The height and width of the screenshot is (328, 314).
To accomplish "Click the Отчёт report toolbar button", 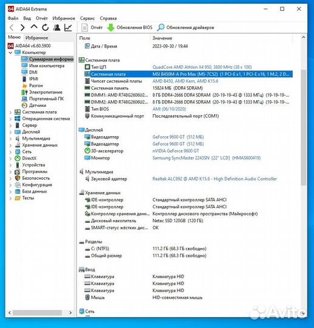I will (x=92, y=27).
